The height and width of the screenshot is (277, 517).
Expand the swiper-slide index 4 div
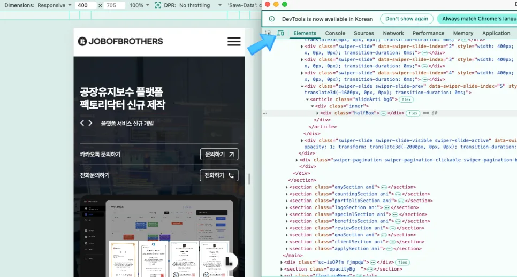coord(302,73)
